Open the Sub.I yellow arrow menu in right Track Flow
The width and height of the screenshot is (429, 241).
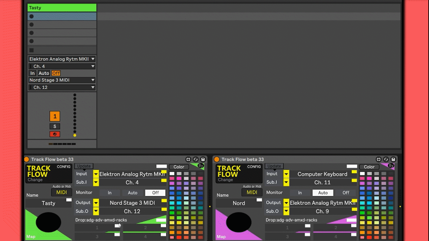tap(286, 182)
